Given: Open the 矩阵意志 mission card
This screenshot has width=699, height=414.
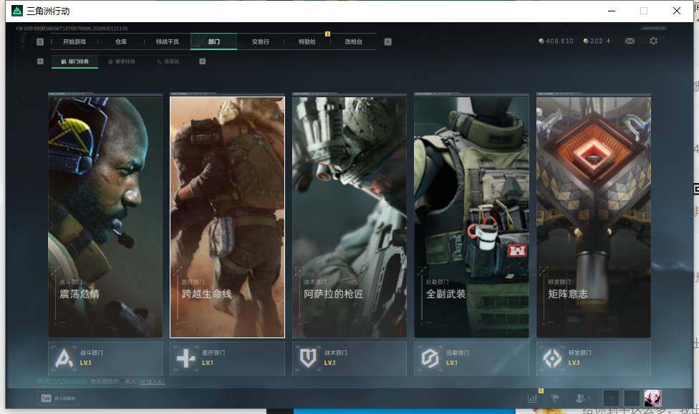Looking at the screenshot, I should tap(593, 217).
